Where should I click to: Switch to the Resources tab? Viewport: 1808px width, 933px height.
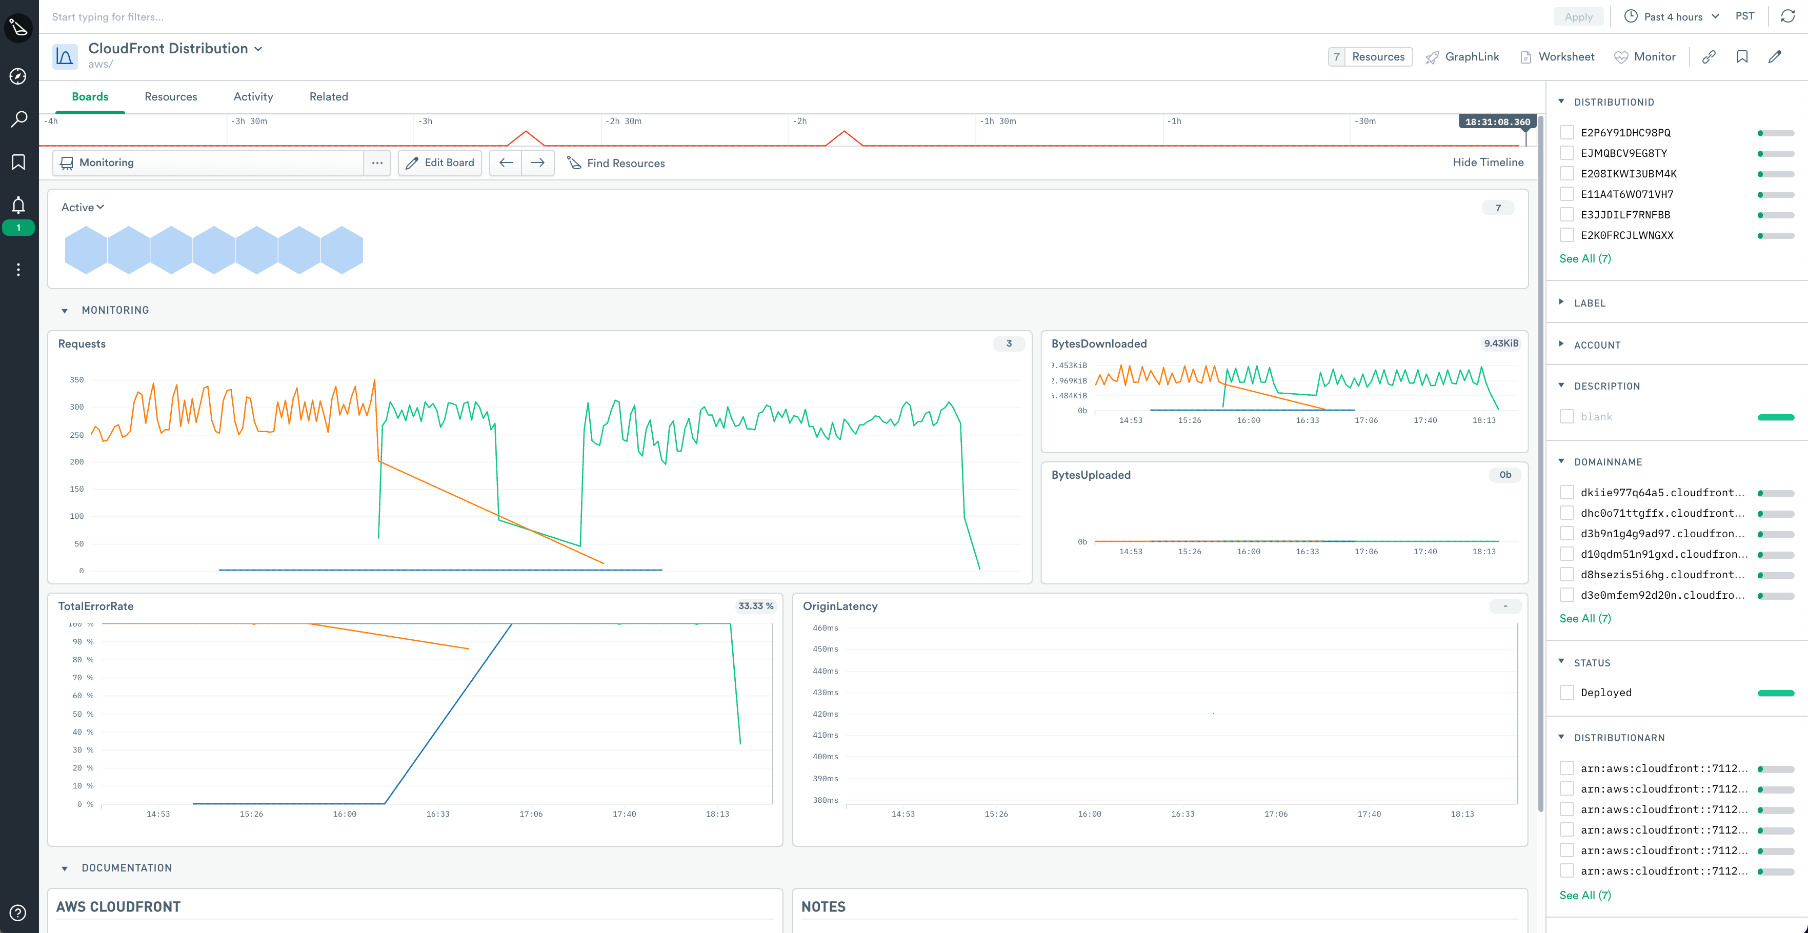point(171,97)
